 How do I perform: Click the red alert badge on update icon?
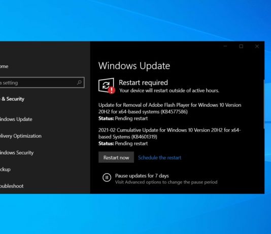click(112, 90)
